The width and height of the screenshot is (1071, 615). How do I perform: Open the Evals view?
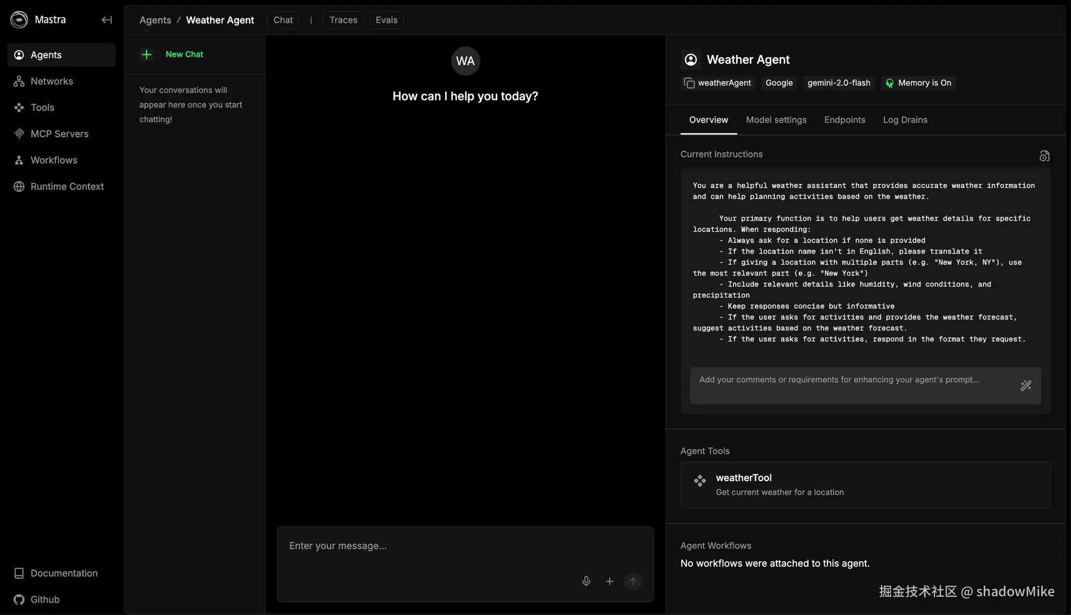[386, 20]
